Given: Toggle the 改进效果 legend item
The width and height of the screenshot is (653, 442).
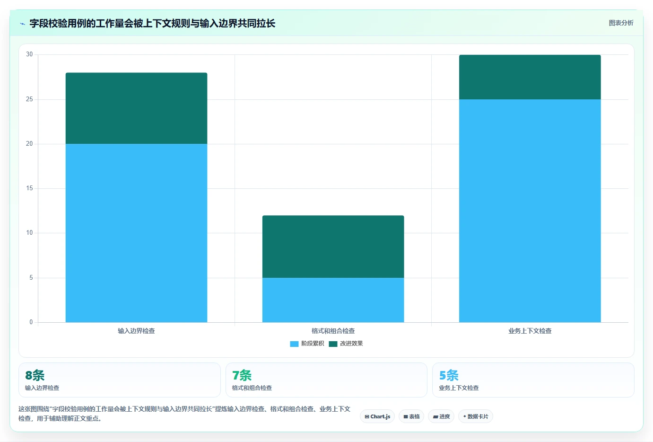Looking at the screenshot, I should [346, 344].
